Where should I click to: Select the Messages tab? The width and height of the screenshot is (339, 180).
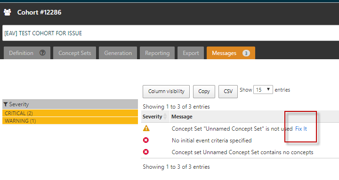click(231, 53)
